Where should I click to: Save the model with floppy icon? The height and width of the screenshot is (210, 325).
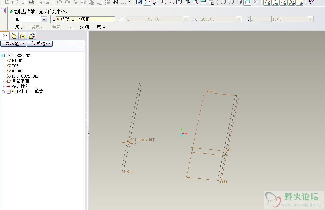click(x=23, y=2)
